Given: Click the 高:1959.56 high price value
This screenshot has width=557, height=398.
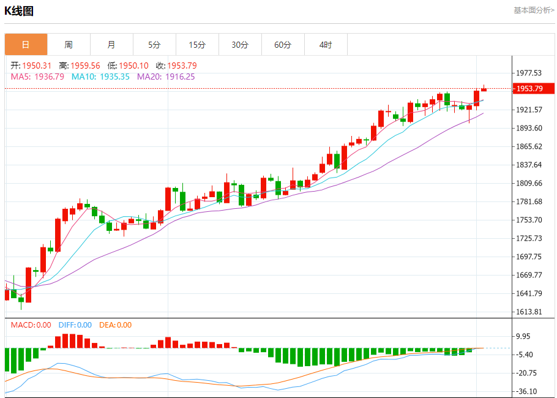Looking at the screenshot, I should point(80,66).
